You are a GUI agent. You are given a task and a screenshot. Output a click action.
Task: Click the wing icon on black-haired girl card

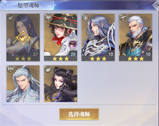point(48,70)
